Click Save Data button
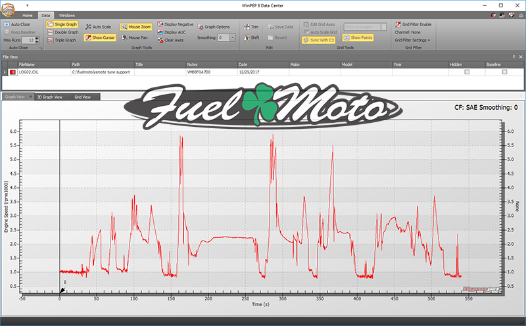The width and height of the screenshot is (526, 326). pyautogui.click(x=281, y=27)
